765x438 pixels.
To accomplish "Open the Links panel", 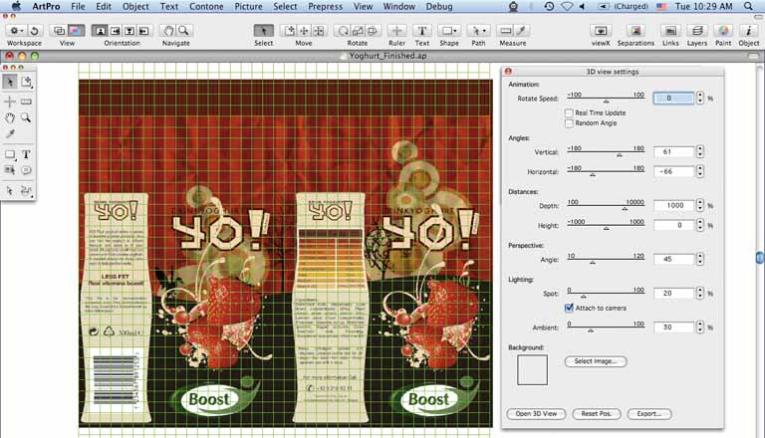I will click(670, 31).
